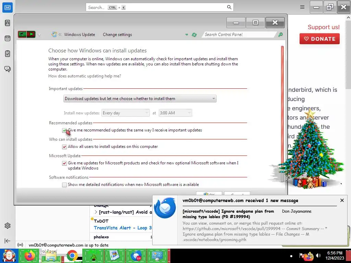This screenshot has height=263, width=351.
Task: Toggle Give me recommended updates checkbox
Action: [64, 130]
